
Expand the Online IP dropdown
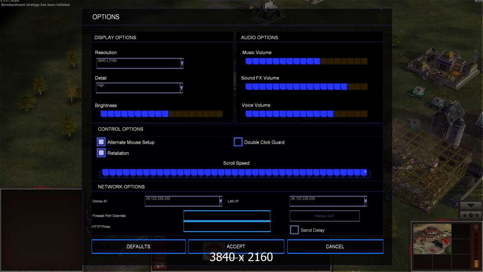tap(221, 201)
